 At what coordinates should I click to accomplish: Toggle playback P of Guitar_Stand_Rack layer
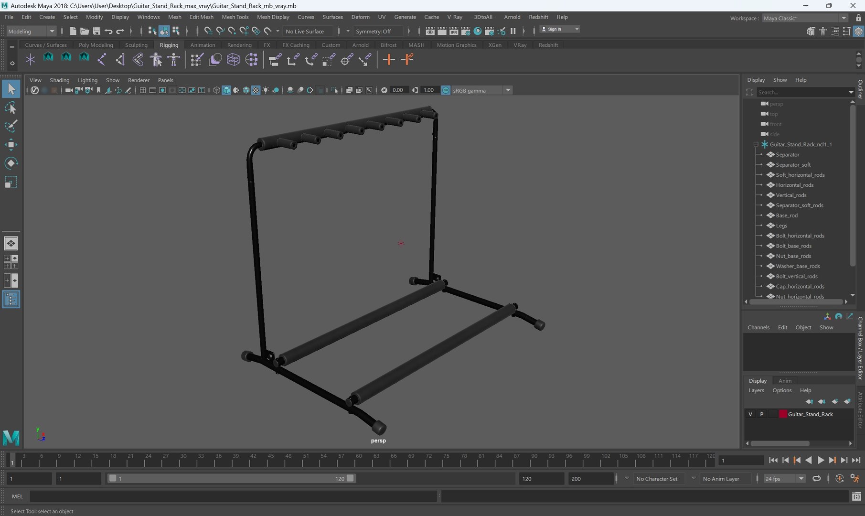(762, 414)
